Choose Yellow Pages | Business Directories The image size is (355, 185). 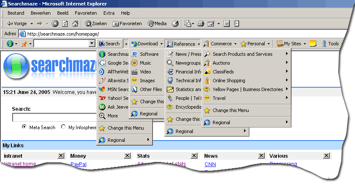click(x=247, y=89)
